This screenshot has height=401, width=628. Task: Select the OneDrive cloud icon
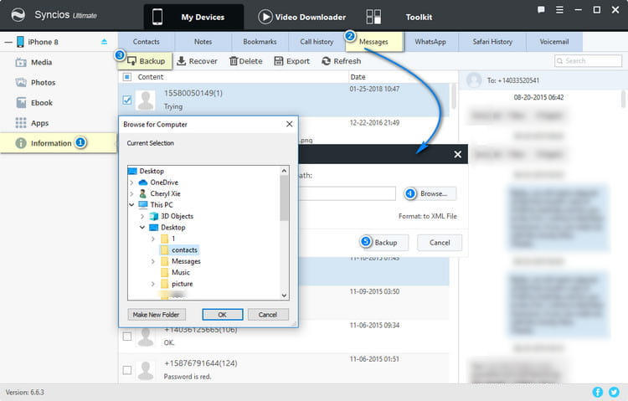pos(143,183)
